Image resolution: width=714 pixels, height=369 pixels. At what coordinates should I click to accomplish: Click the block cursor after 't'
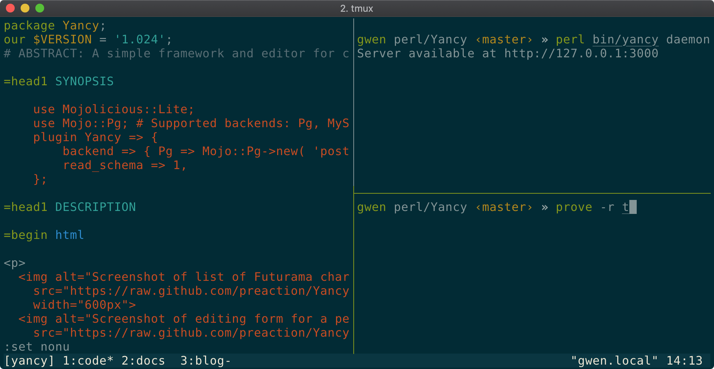pos(633,207)
